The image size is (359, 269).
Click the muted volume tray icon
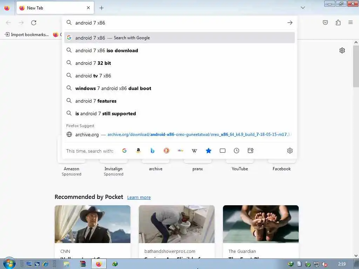[324, 264]
